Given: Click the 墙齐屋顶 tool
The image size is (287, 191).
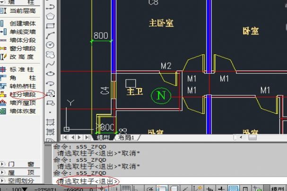Looking at the screenshot, I should (22, 103).
